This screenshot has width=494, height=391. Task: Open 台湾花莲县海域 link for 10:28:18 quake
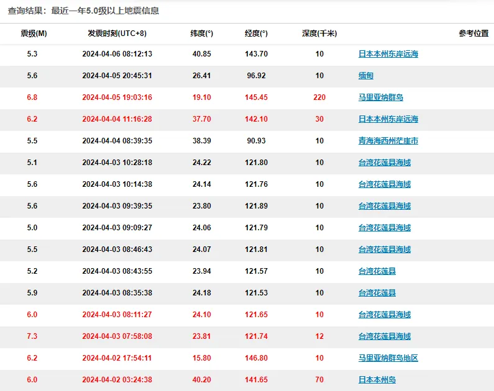click(x=385, y=163)
